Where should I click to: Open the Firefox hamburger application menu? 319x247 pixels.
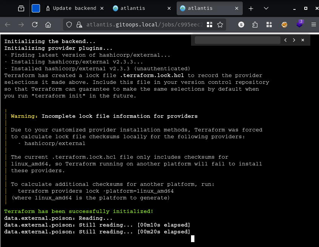click(313, 25)
